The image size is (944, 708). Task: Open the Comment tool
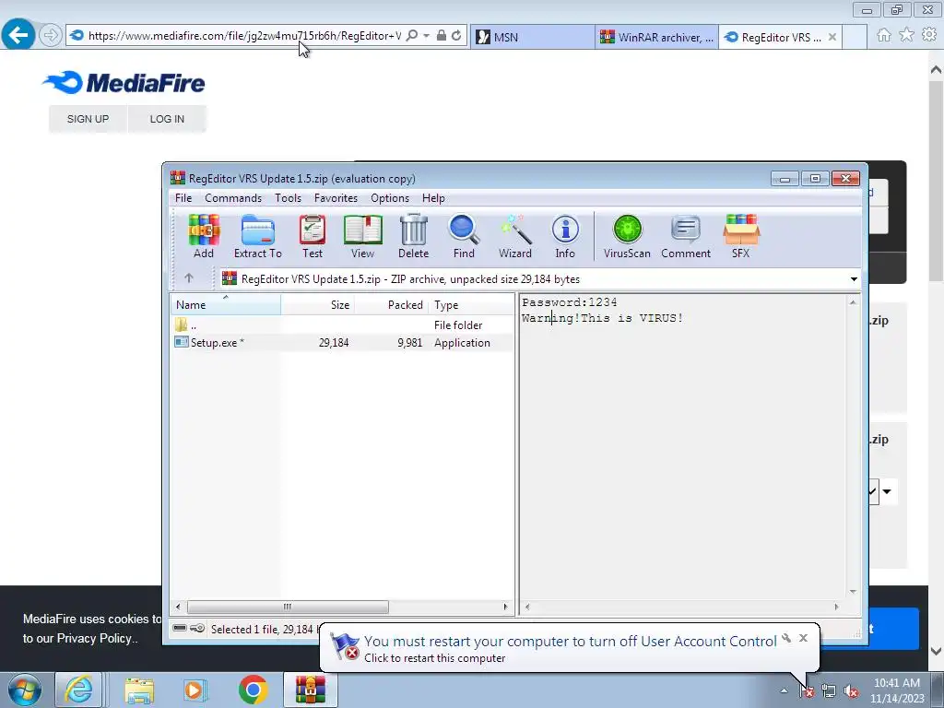tap(686, 237)
